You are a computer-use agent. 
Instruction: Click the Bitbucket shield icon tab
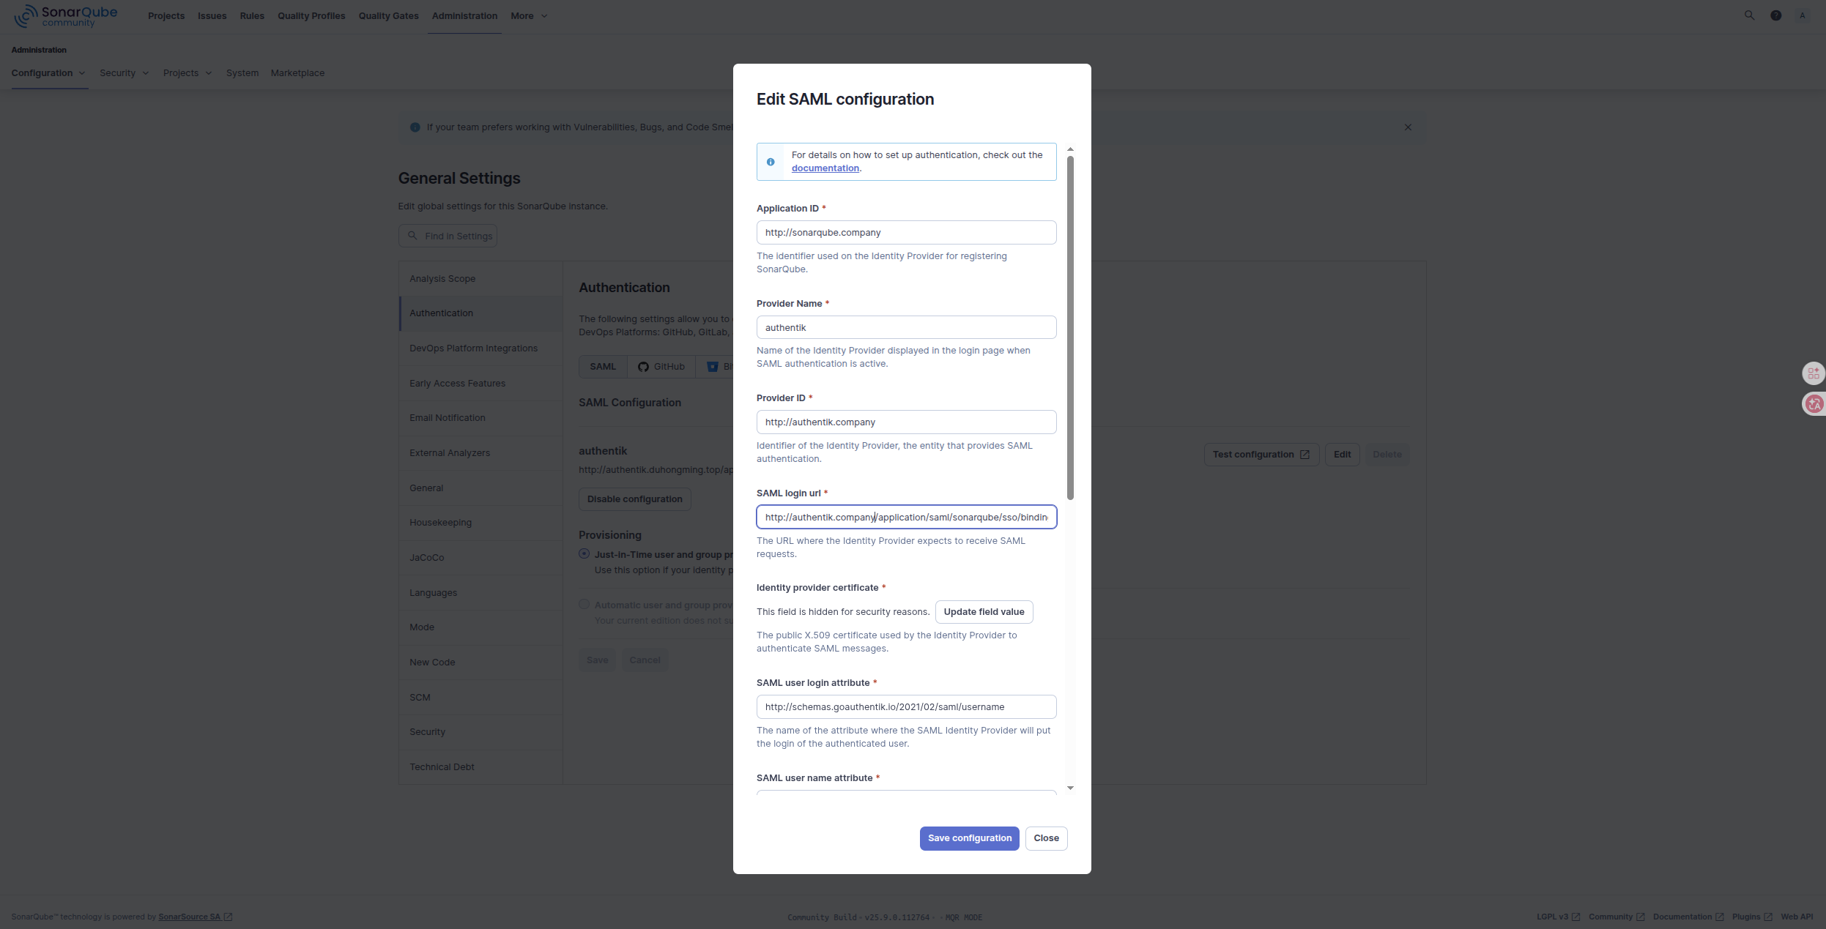[x=712, y=367]
